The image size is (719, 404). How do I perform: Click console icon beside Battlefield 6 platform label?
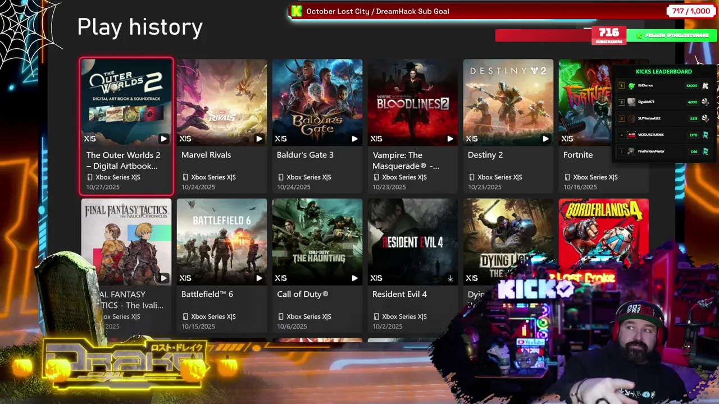tap(185, 316)
